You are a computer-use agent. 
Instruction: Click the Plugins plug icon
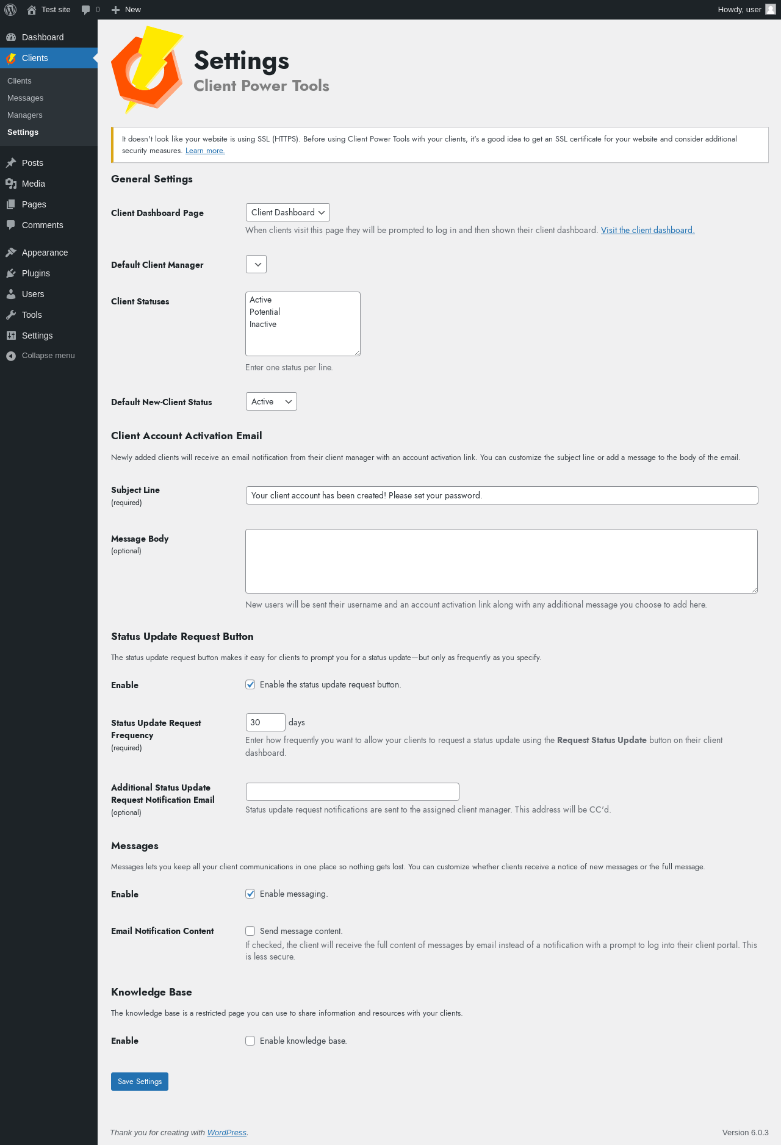tap(11, 273)
